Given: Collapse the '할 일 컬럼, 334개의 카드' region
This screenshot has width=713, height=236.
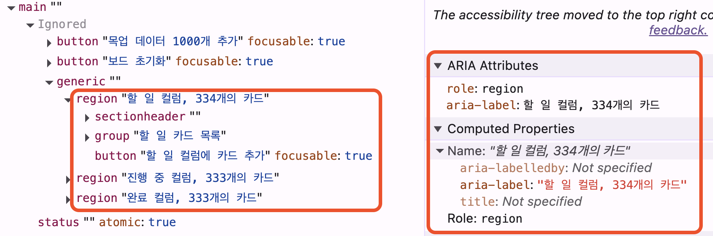Looking at the screenshot, I should pos(68,100).
